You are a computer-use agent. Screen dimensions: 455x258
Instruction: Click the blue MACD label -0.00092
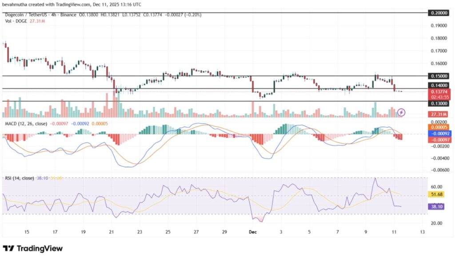(x=438, y=133)
